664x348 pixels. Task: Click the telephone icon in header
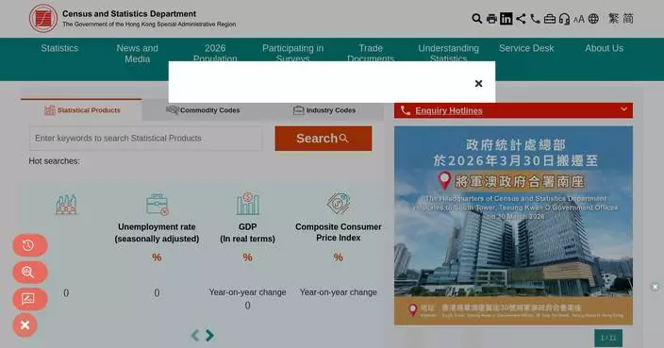click(x=536, y=19)
